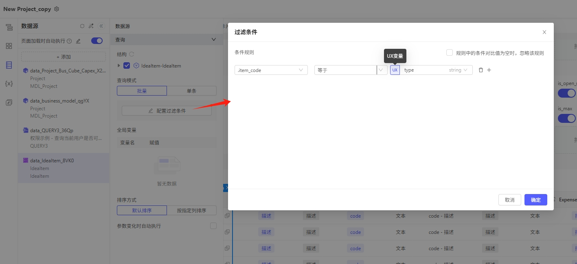Click 取消 in the filter dialog
The height and width of the screenshot is (264, 577).
tap(510, 200)
